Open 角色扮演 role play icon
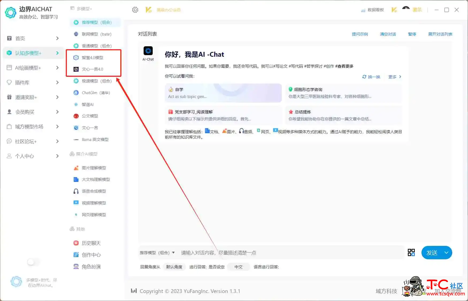Image resolution: width=468 pixels, height=301 pixels. (x=76, y=266)
